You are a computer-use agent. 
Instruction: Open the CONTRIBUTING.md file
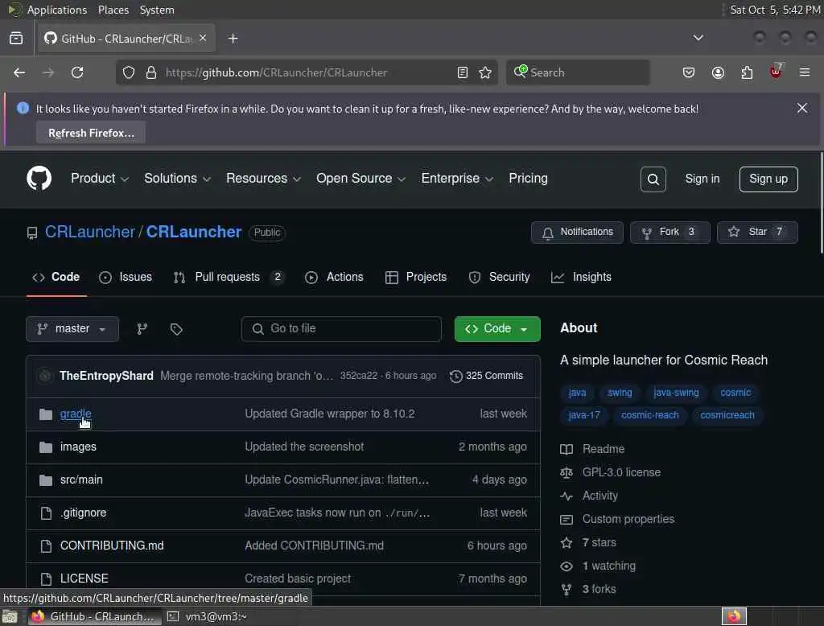pos(111,546)
